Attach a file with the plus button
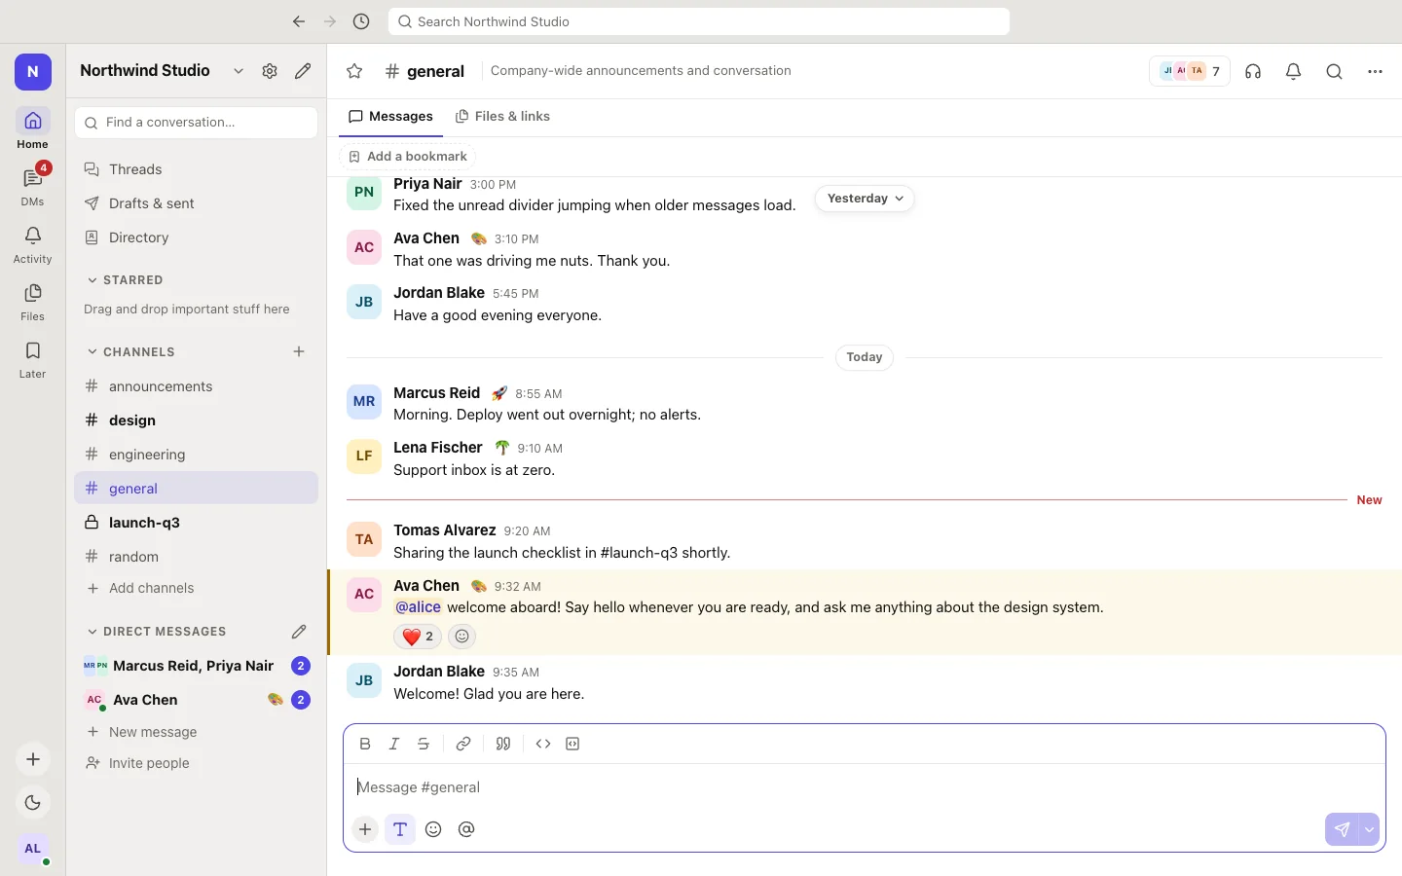1402x876 pixels. (x=365, y=829)
